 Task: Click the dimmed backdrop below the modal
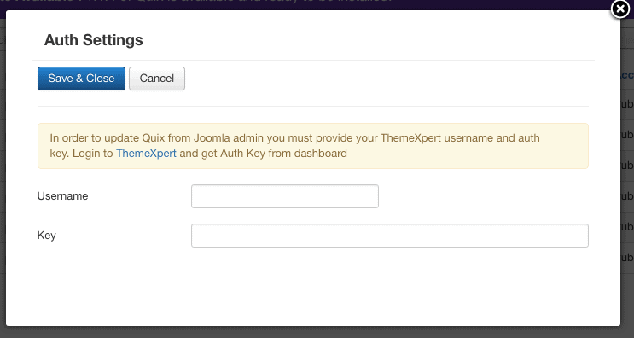tap(317, 332)
